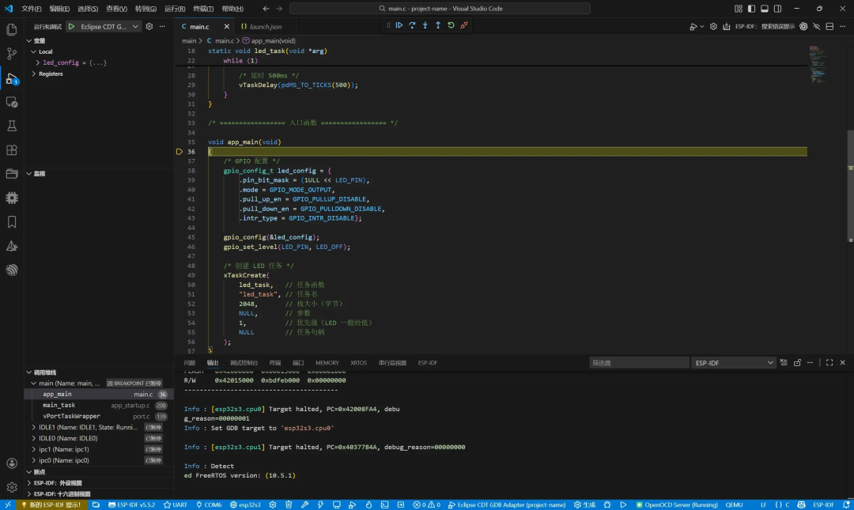Viewport: 854px width, 510px height.
Task: Toggle the primary side bar layout button
Action: click(x=752, y=9)
